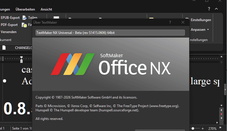This screenshot has width=227, height=131.
Task: Click the vertical scrollbar down arrow
Action: coord(221,105)
